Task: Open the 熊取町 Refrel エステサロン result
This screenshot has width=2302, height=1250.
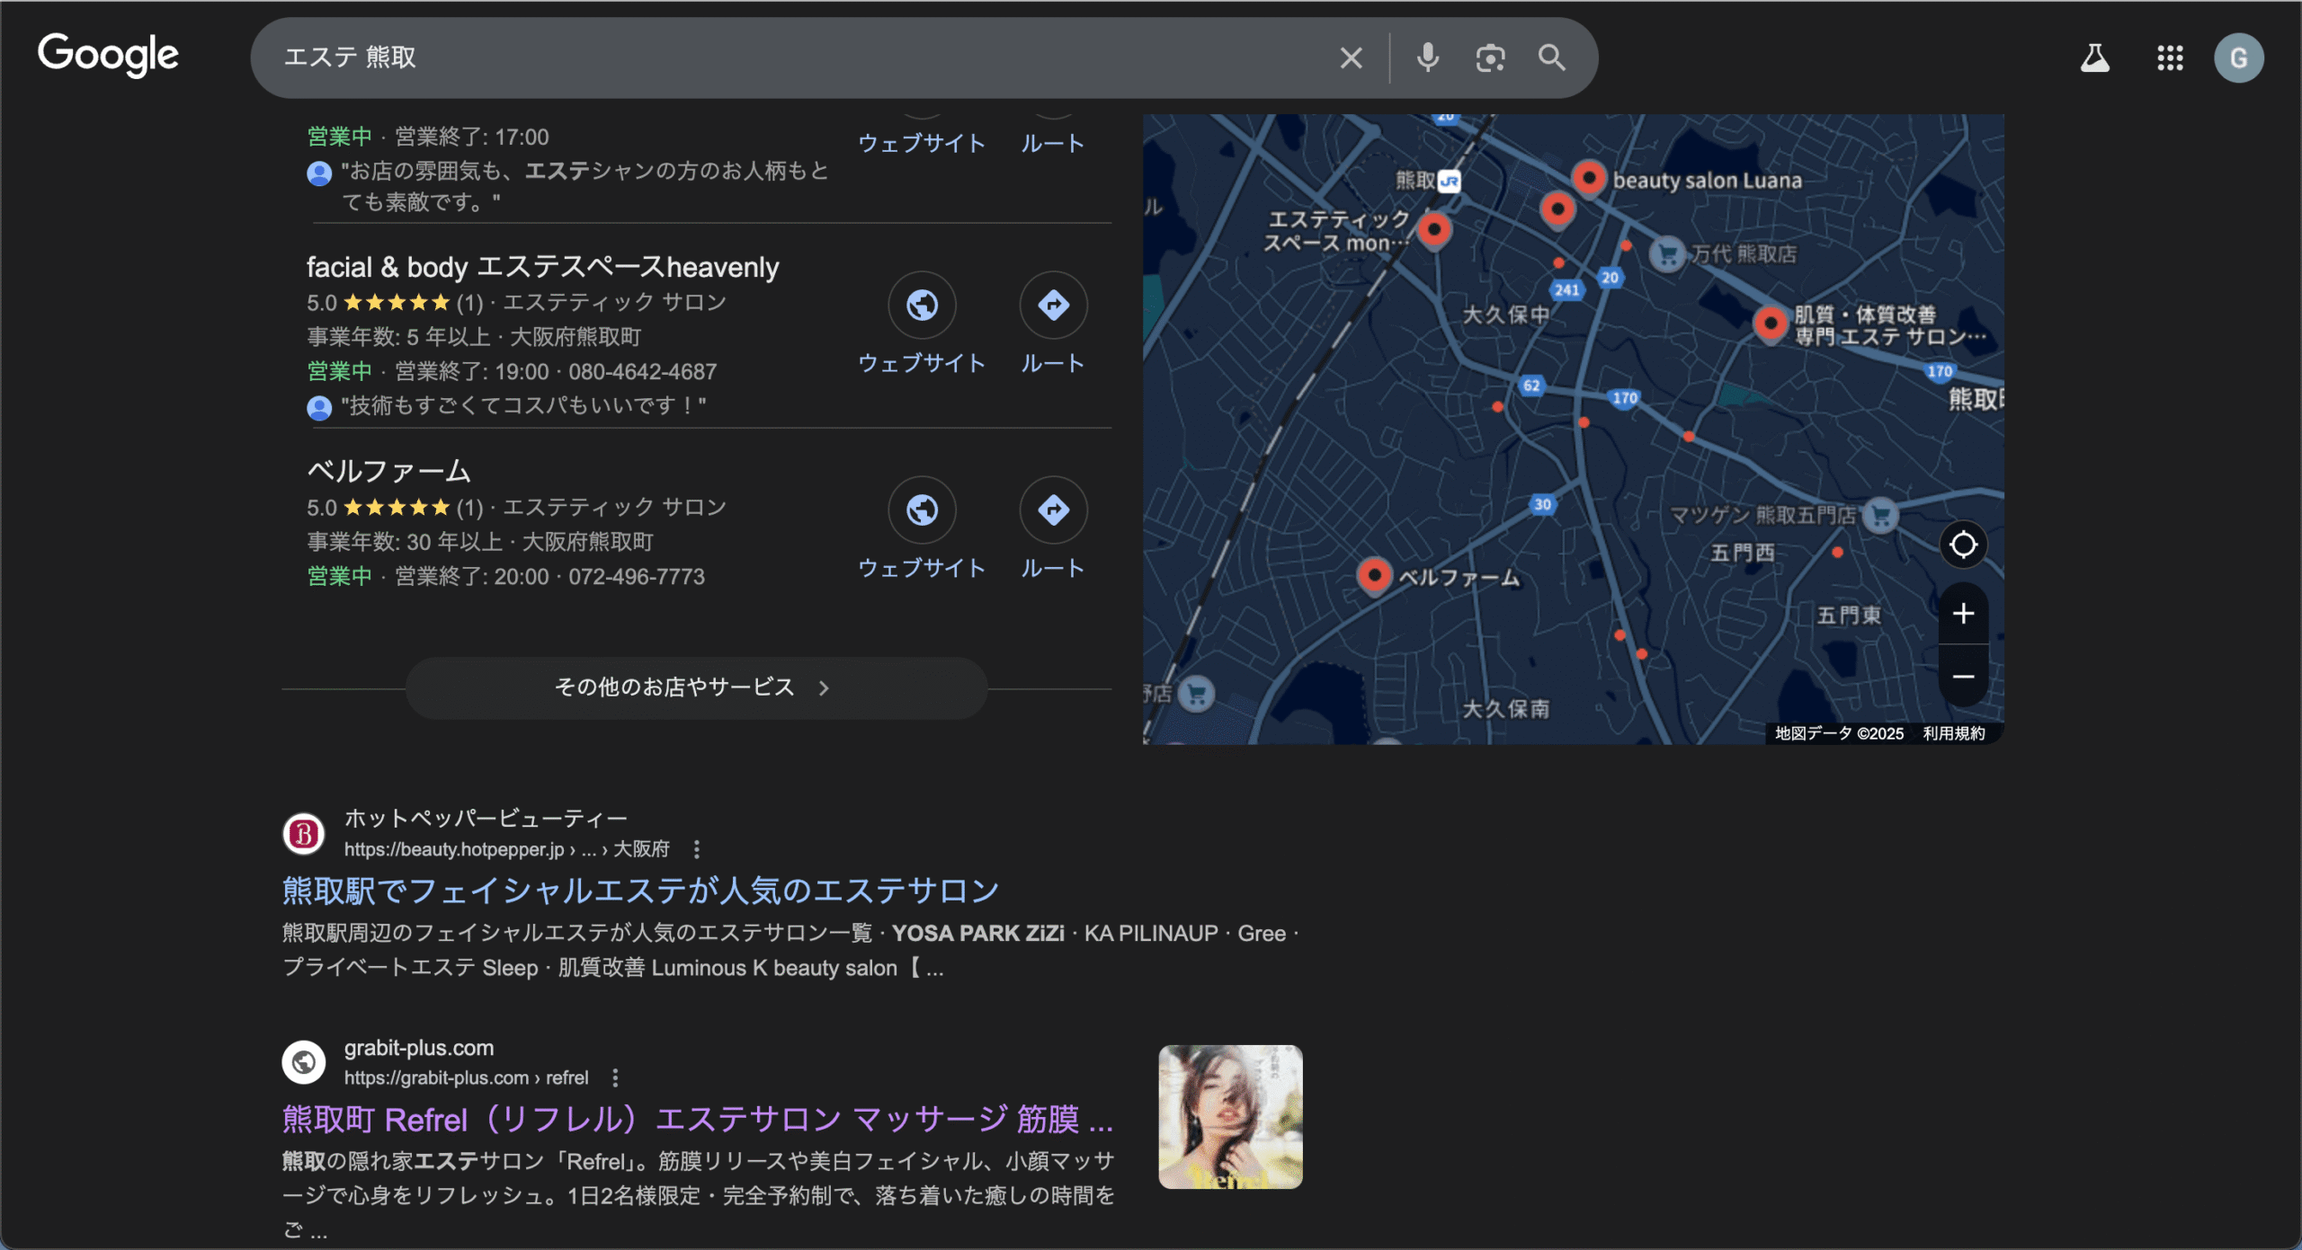Action: [695, 1121]
